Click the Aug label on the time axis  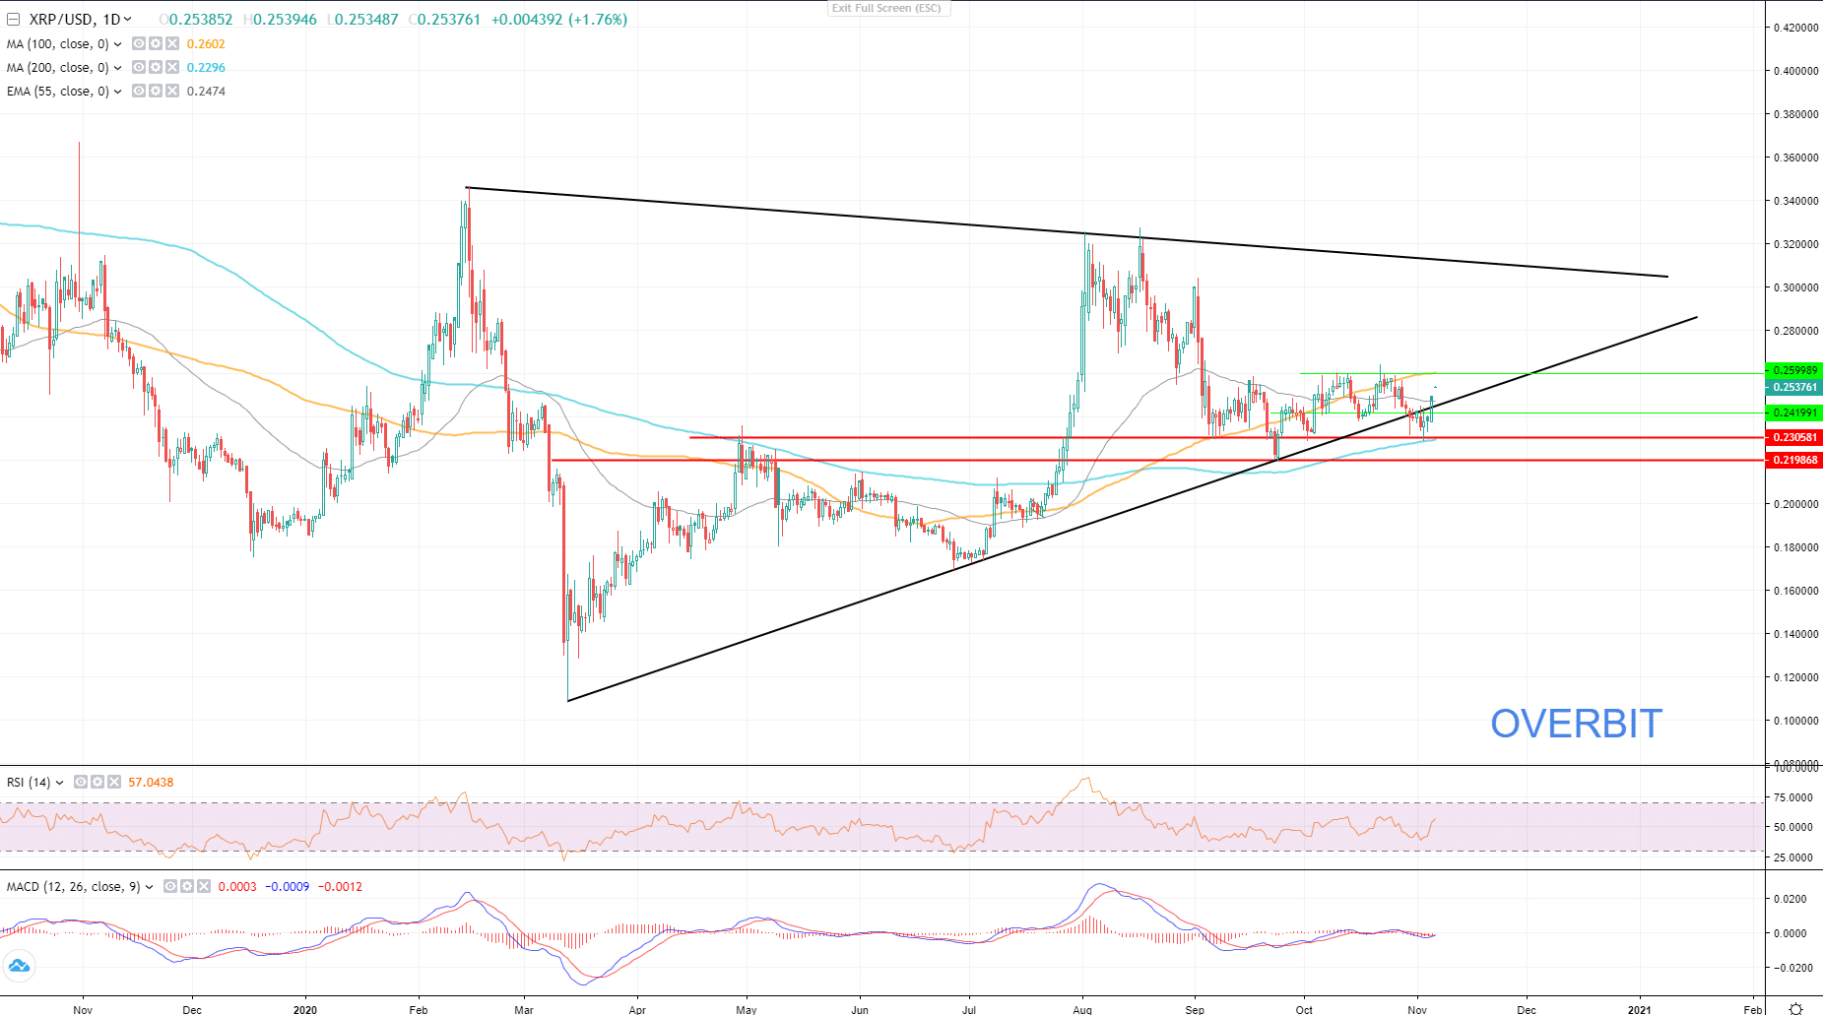pos(1082,1009)
